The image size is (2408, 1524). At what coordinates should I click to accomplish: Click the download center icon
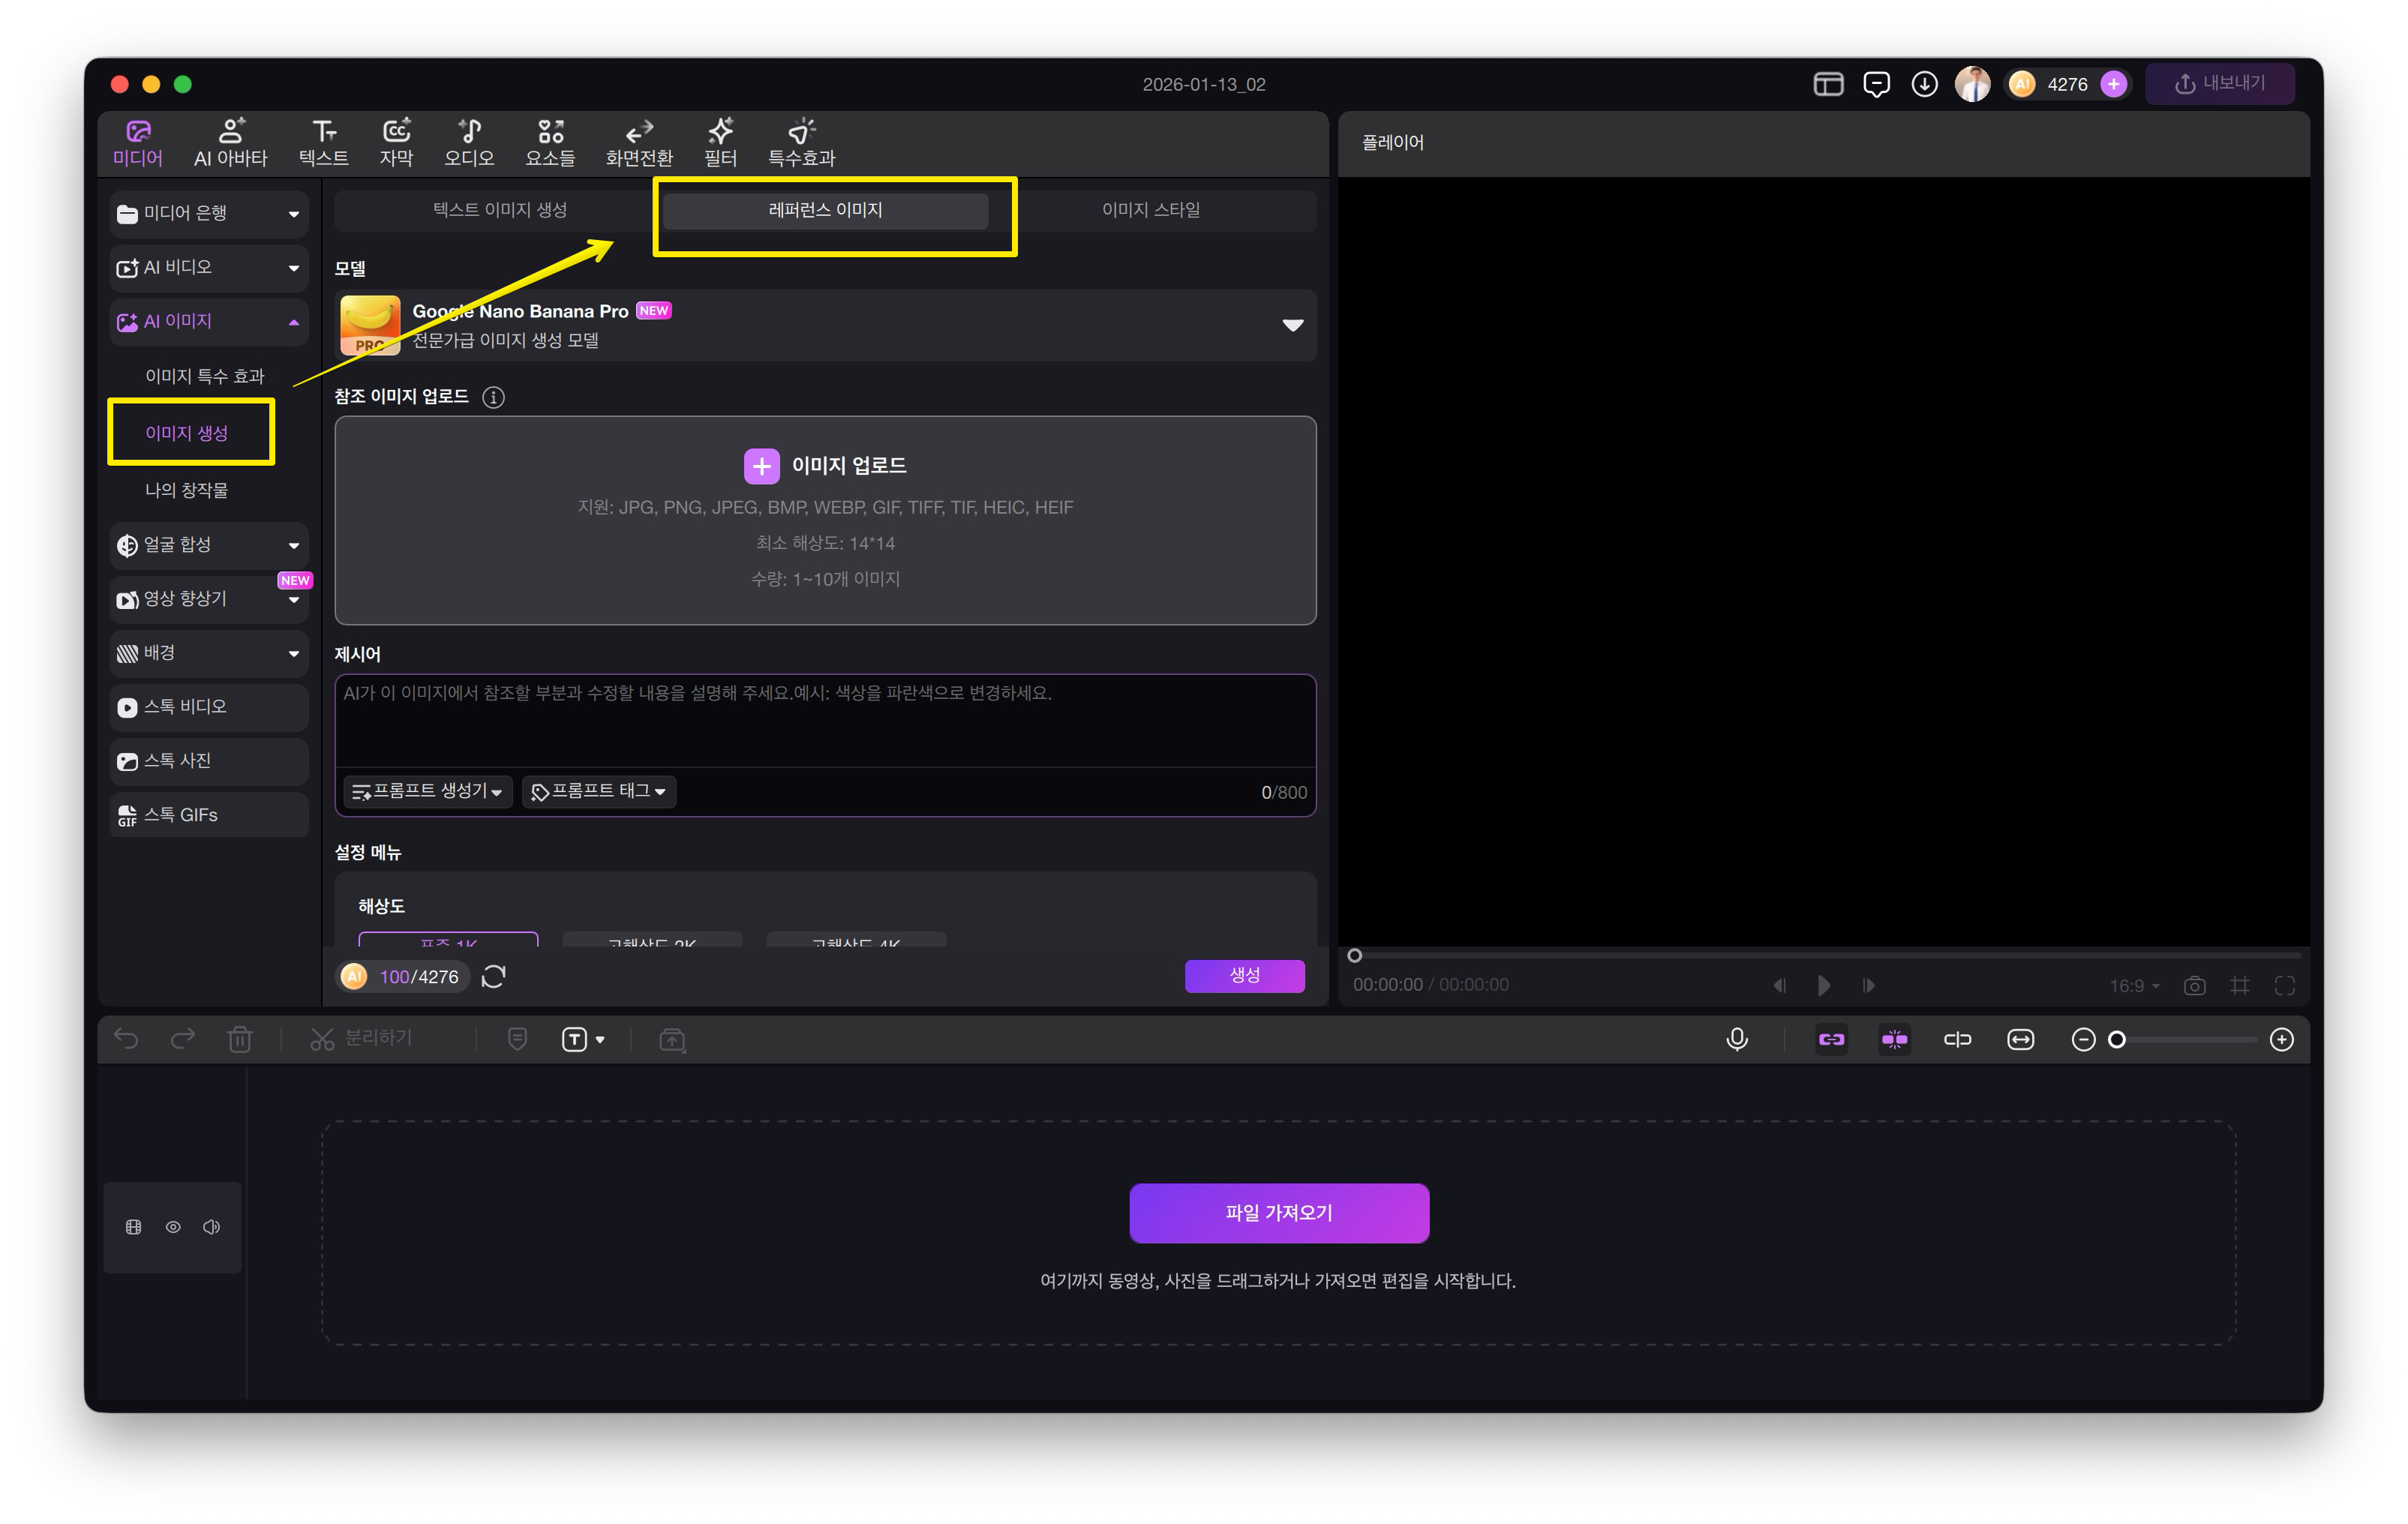(x=1924, y=84)
